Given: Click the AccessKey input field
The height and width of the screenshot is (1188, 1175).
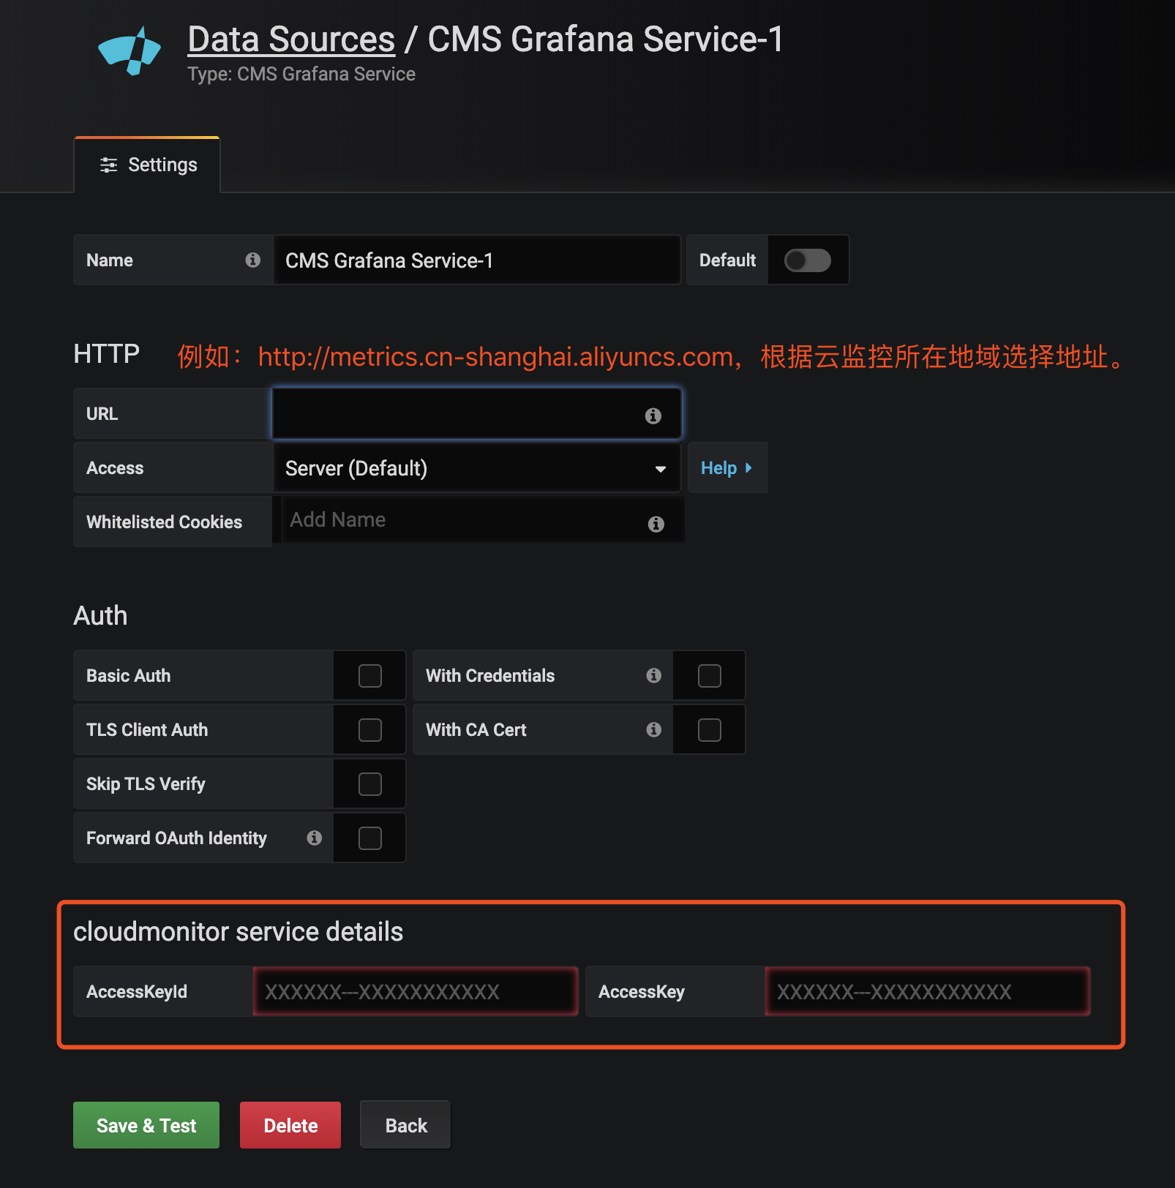Looking at the screenshot, I should pyautogui.click(x=928, y=992).
